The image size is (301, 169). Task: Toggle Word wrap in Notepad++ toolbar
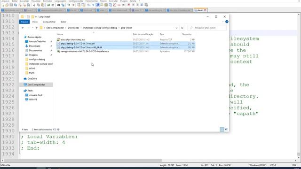(89, 5)
